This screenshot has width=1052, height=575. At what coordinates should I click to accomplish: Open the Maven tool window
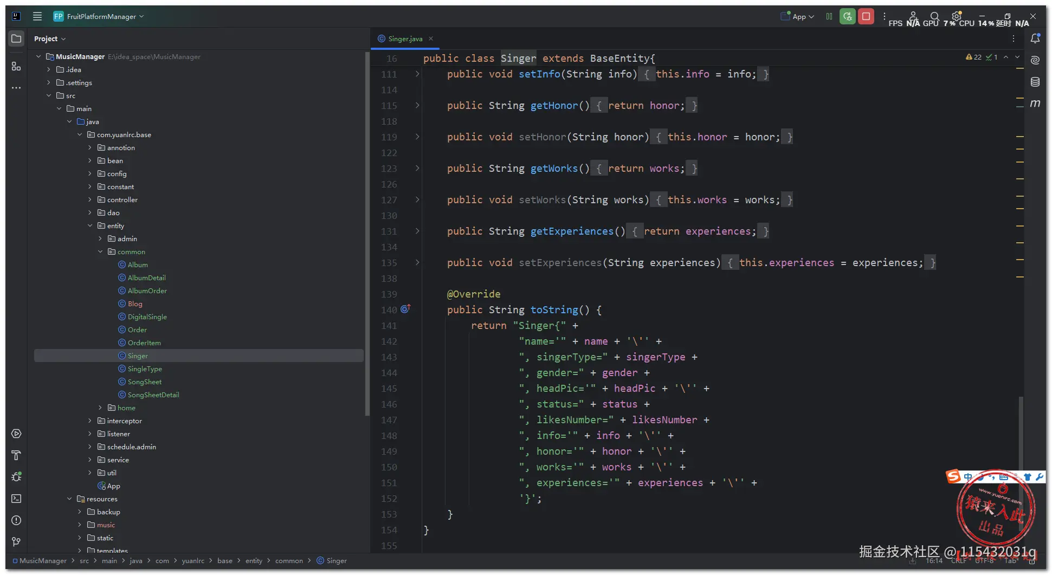1035,104
